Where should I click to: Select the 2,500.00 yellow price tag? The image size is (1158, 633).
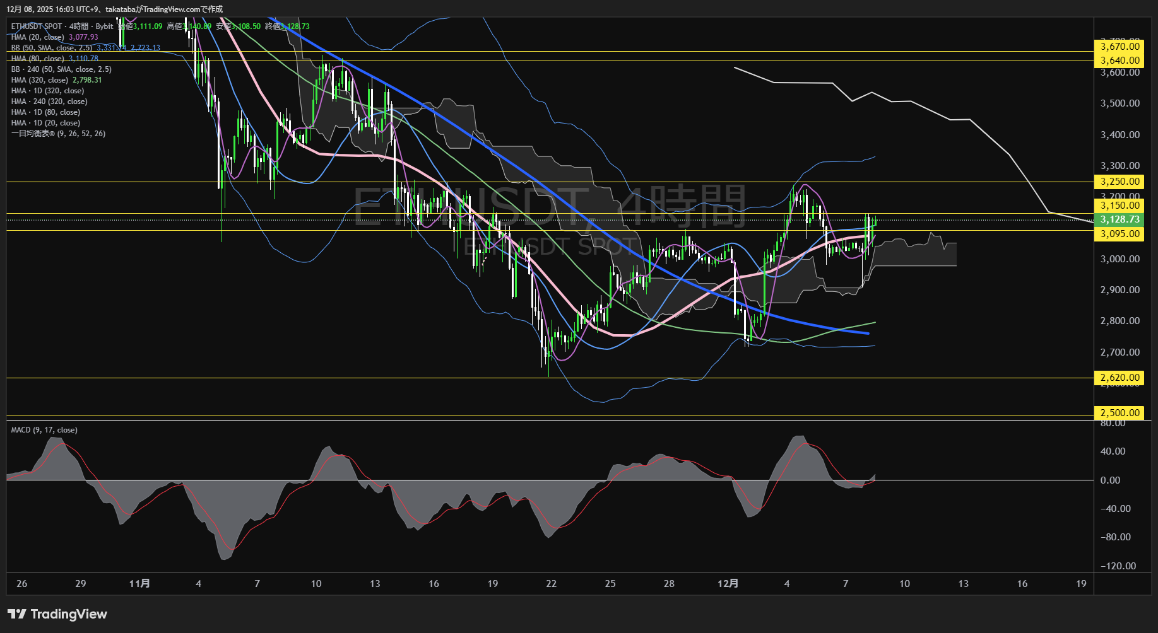coord(1120,413)
